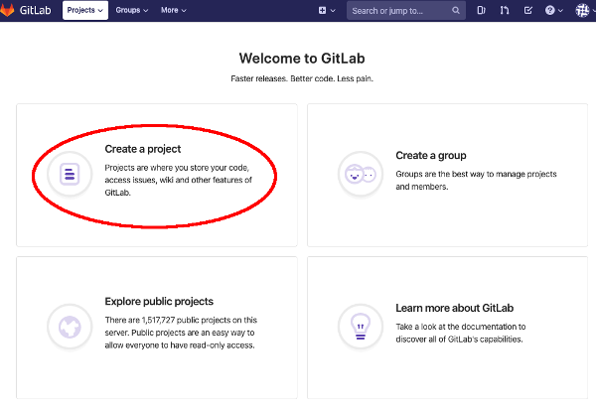Open the Merge requests icon
The image size is (596, 410).
[x=505, y=10]
